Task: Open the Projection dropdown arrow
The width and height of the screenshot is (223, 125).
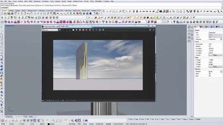Action: [x=221, y=39]
